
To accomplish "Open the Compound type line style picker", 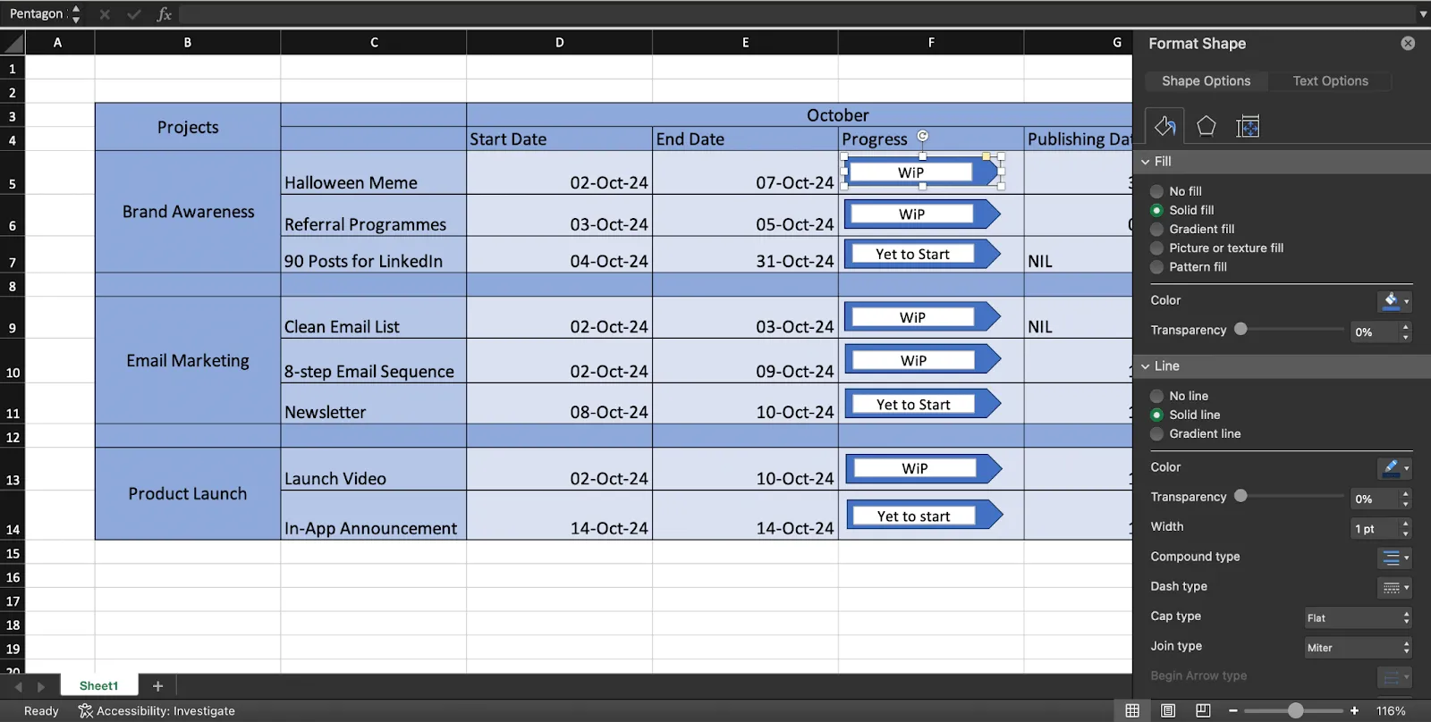I will [x=1394, y=558].
